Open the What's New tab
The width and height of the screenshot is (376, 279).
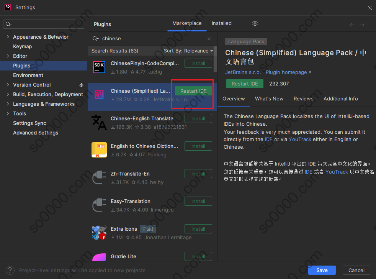point(269,99)
